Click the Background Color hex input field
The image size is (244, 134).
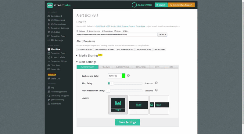point(115,76)
